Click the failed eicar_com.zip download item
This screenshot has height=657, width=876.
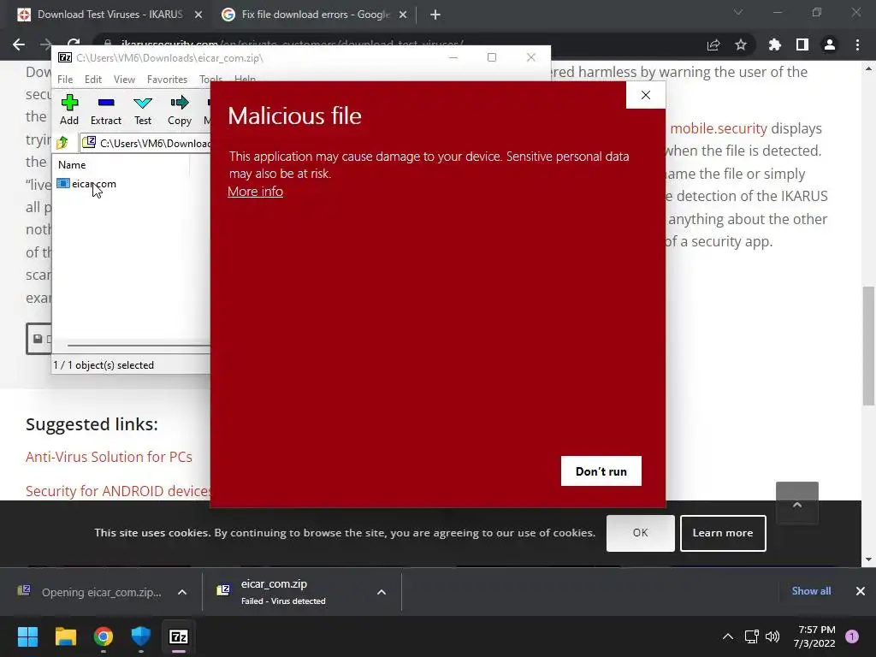283,592
